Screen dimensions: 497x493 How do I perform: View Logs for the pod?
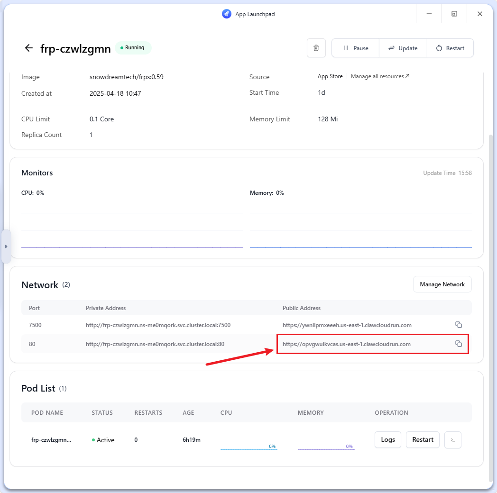pos(387,439)
